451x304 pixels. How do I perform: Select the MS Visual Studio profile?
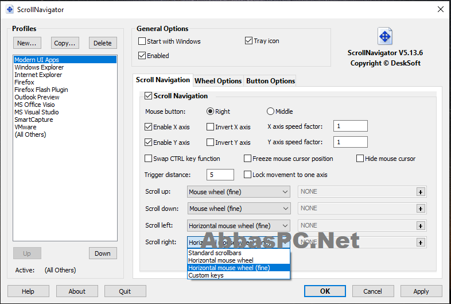(x=65, y=112)
